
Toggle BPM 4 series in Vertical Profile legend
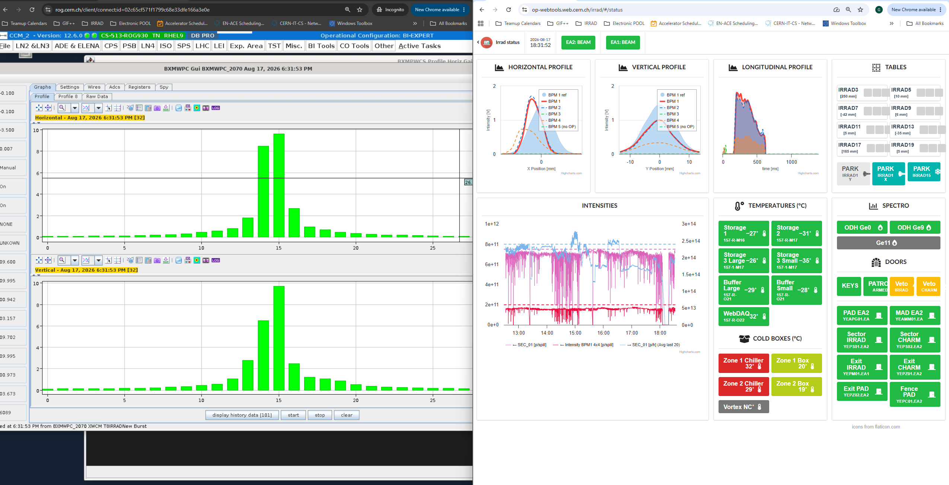tap(669, 120)
